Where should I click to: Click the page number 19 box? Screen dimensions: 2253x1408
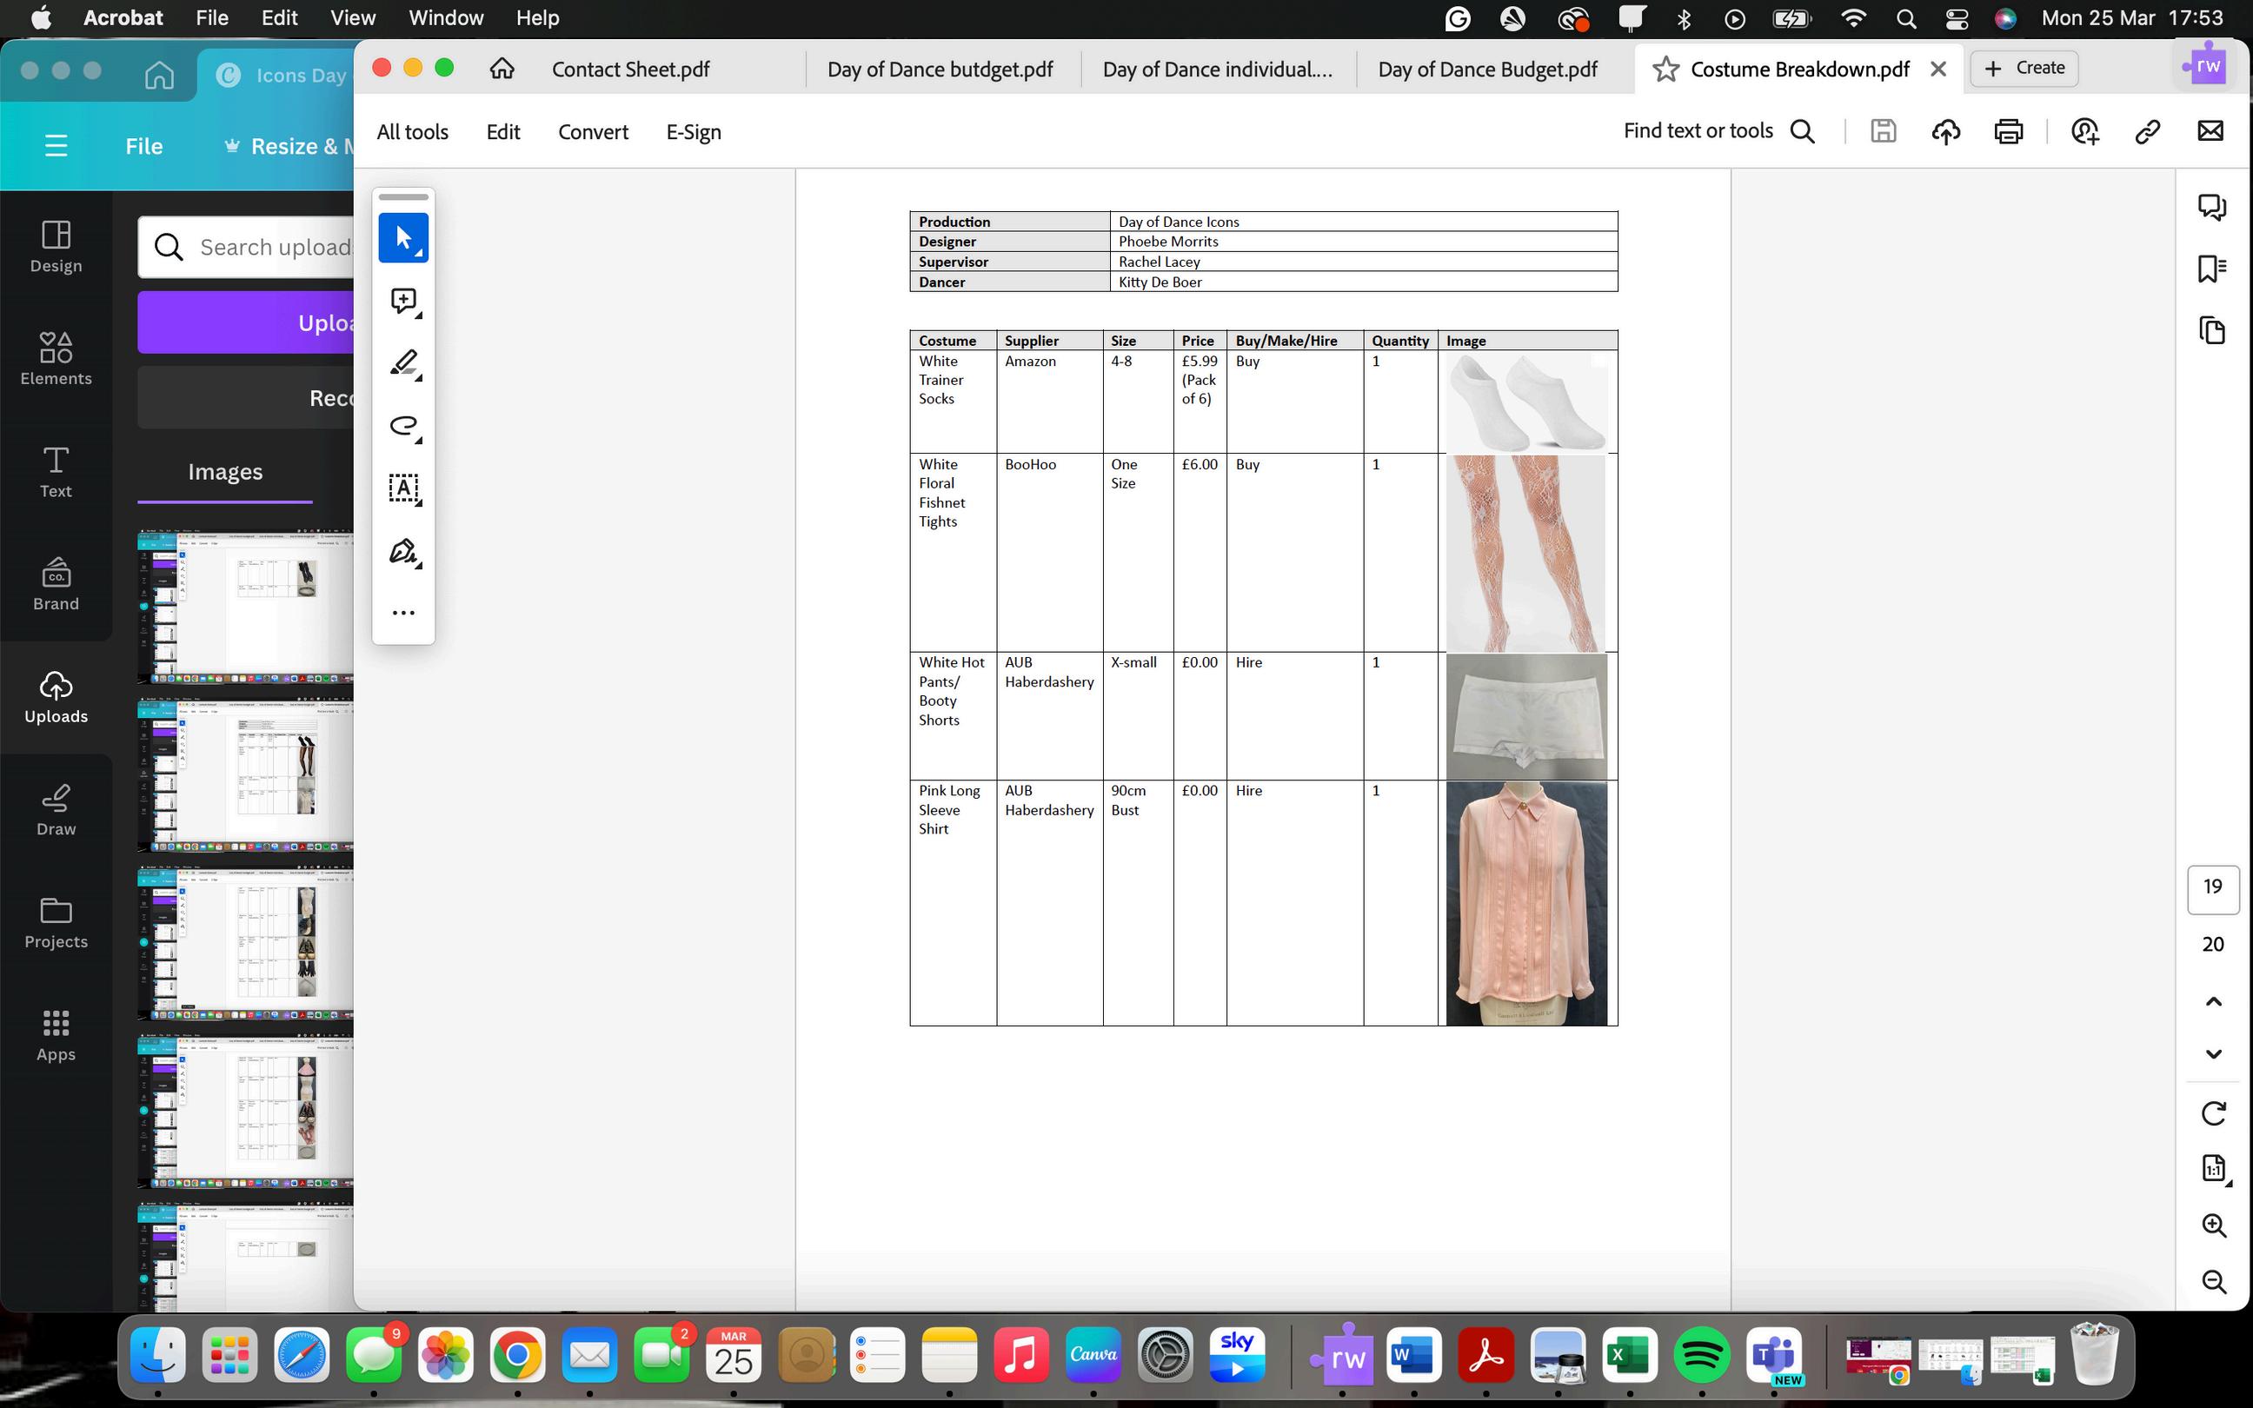click(x=2212, y=887)
